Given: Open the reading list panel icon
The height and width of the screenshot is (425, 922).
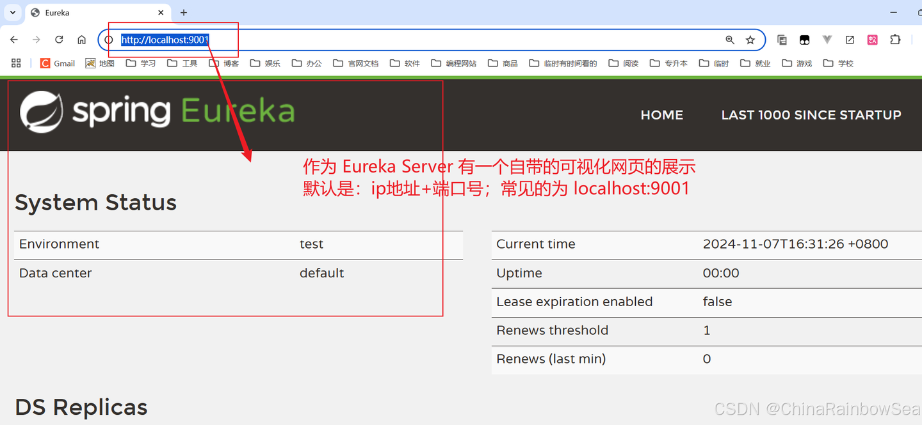Looking at the screenshot, I should pos(782,40).
